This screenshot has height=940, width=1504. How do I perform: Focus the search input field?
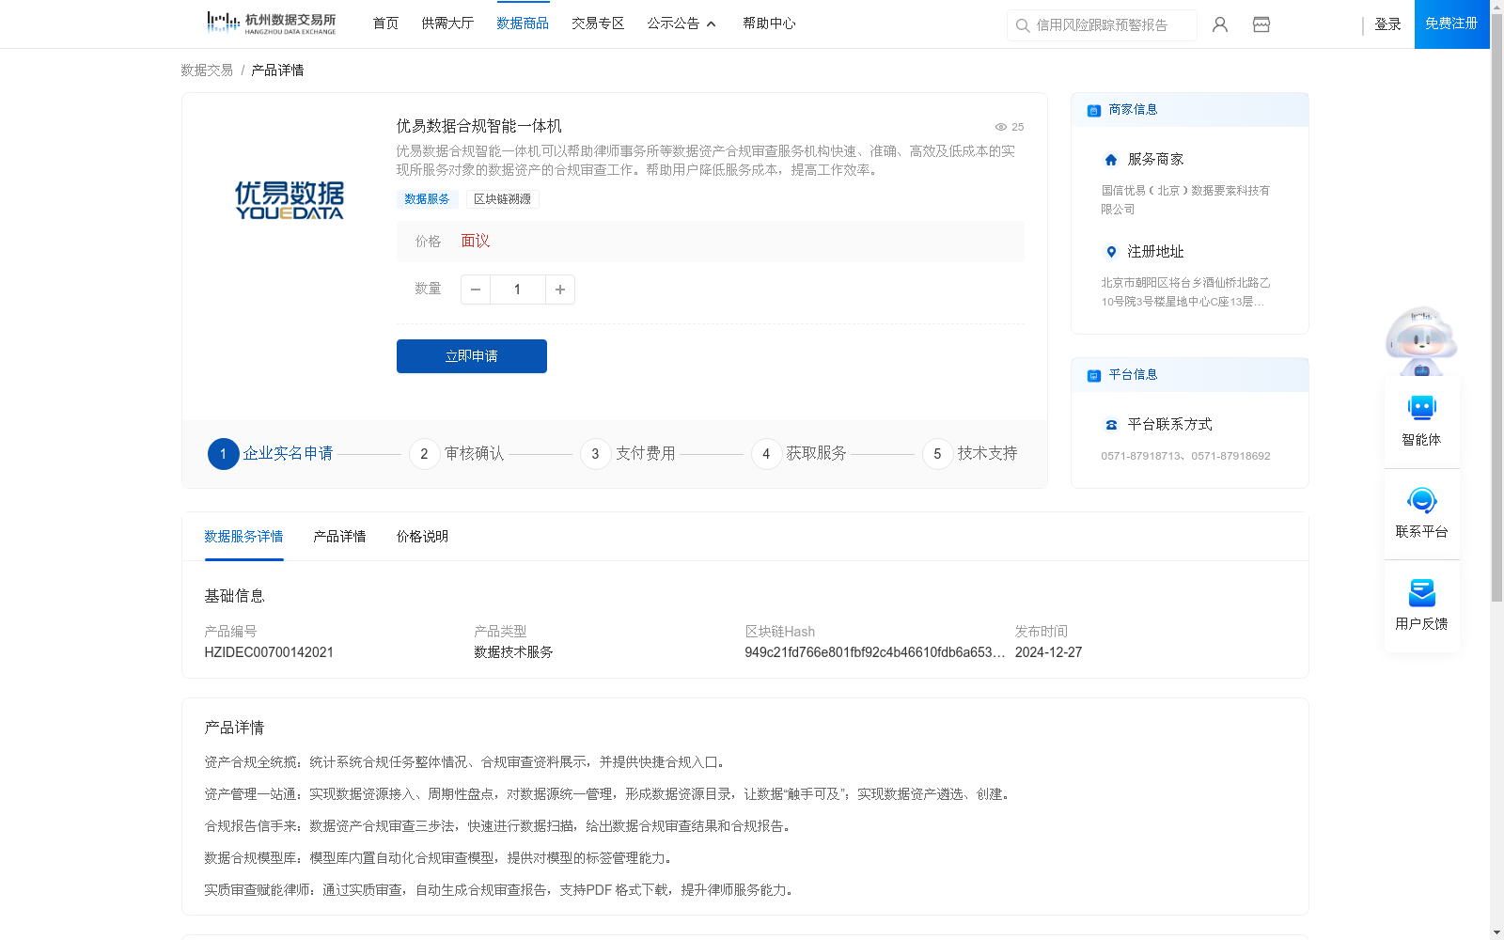pyautogui.click(x=1102, y=25)
